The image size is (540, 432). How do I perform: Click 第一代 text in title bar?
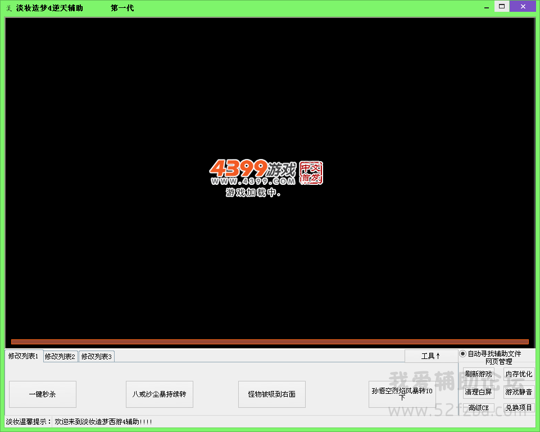click(x=122, y=8)
